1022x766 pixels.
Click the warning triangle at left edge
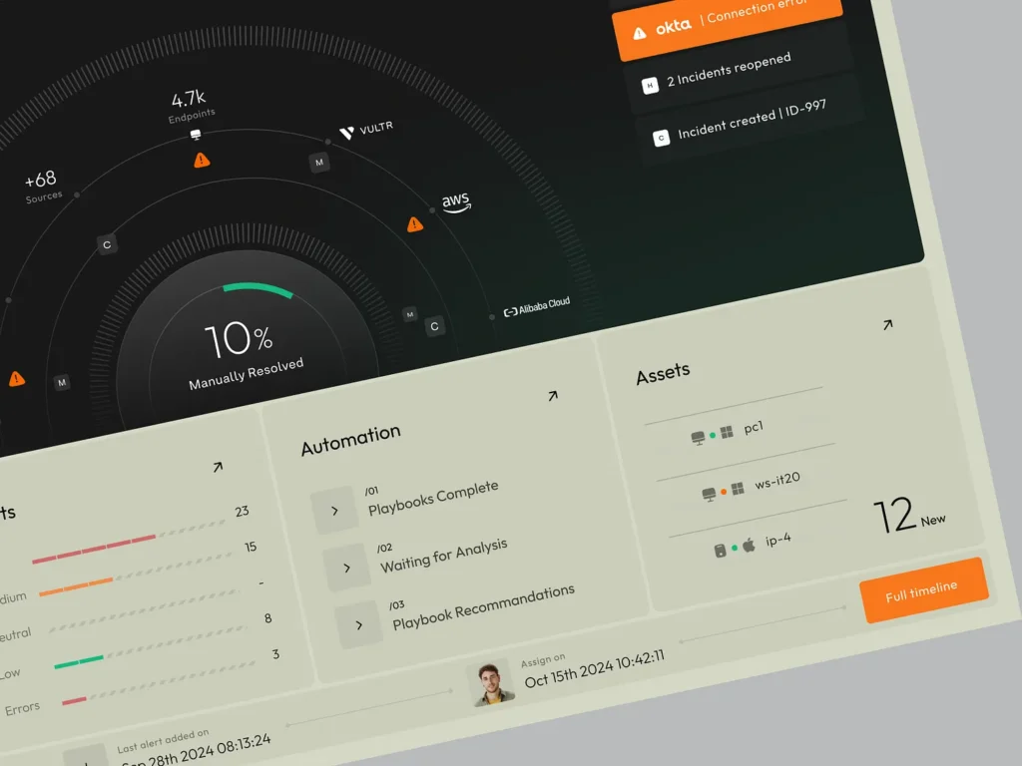(17, 378)
